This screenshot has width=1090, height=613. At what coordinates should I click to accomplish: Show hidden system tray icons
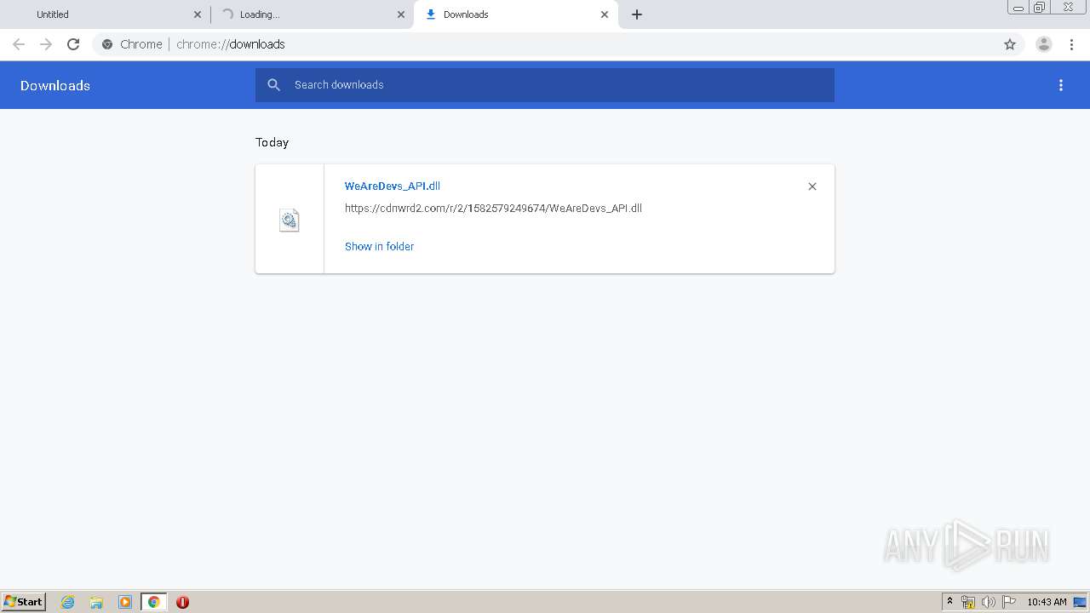coord(949,602)
